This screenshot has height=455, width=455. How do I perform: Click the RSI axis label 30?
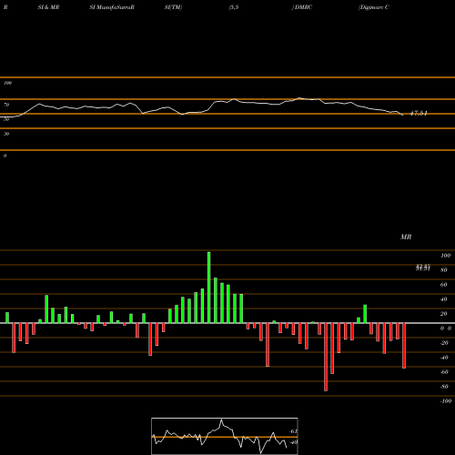[6, 134]
